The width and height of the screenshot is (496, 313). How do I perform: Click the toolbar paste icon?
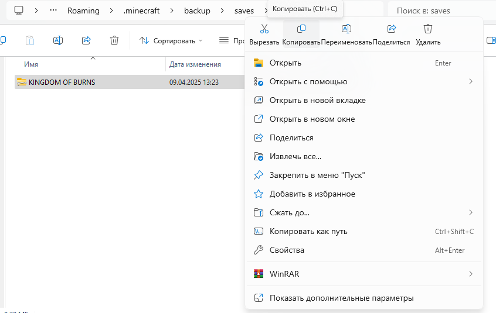[x=30, y=40]
